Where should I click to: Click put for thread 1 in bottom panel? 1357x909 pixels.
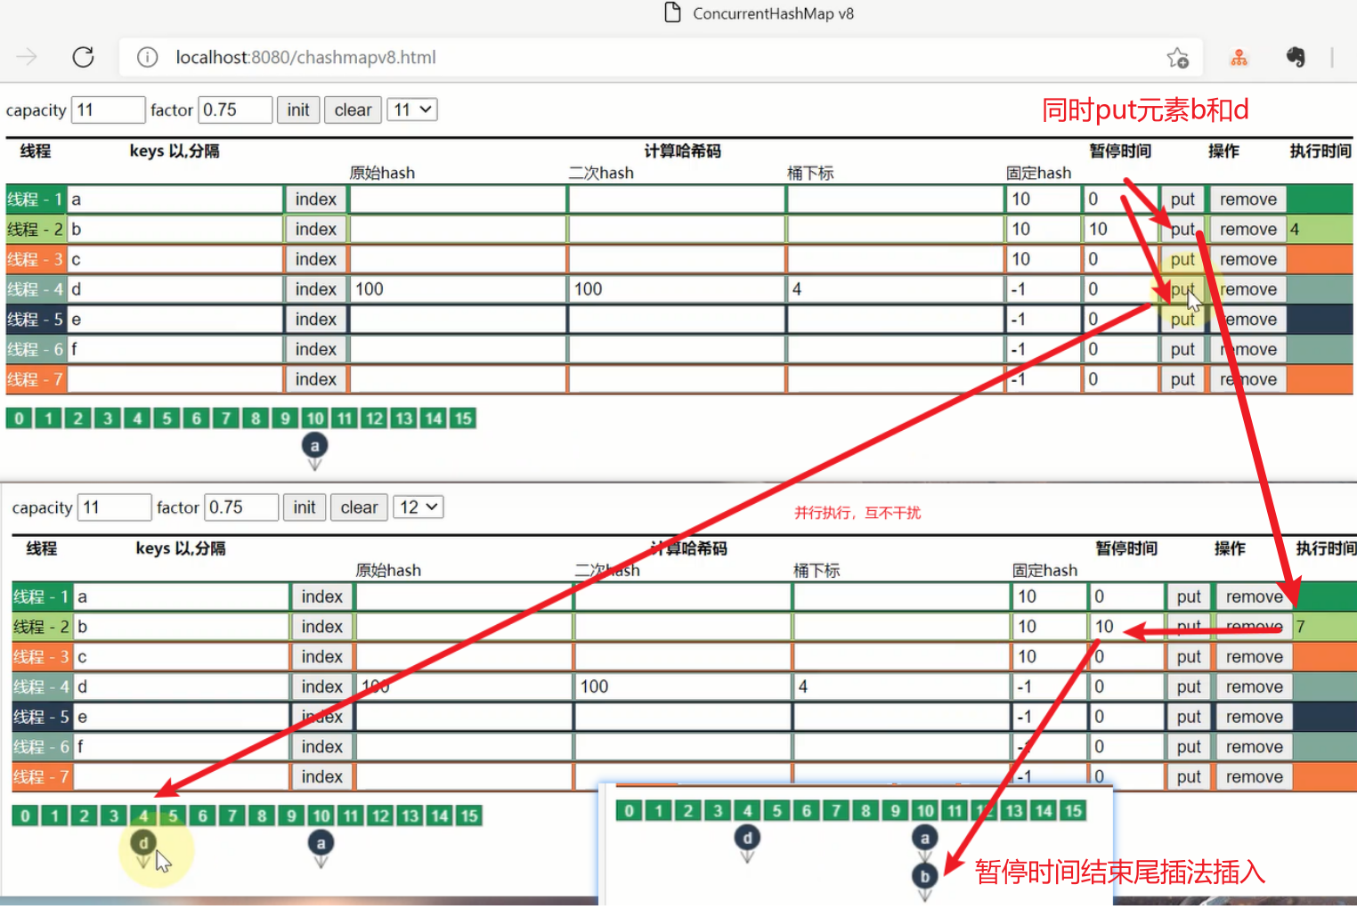(1189, 597)
